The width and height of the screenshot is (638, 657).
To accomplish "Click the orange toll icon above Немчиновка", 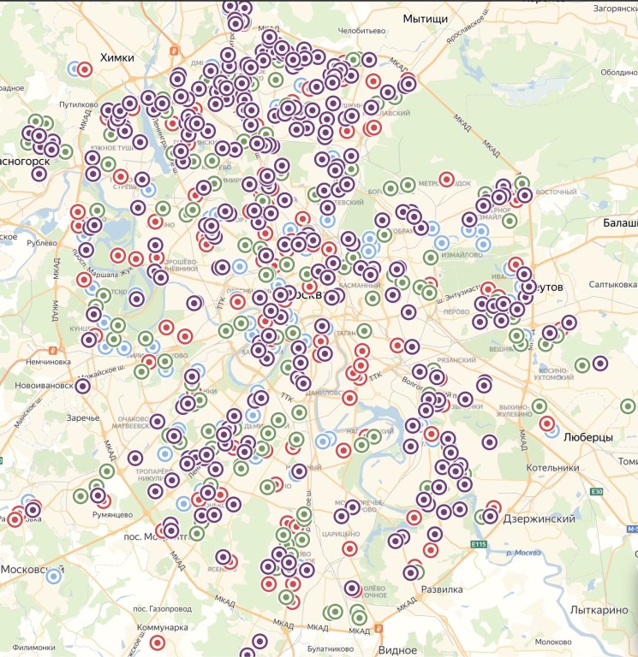I will coord(53,350).
